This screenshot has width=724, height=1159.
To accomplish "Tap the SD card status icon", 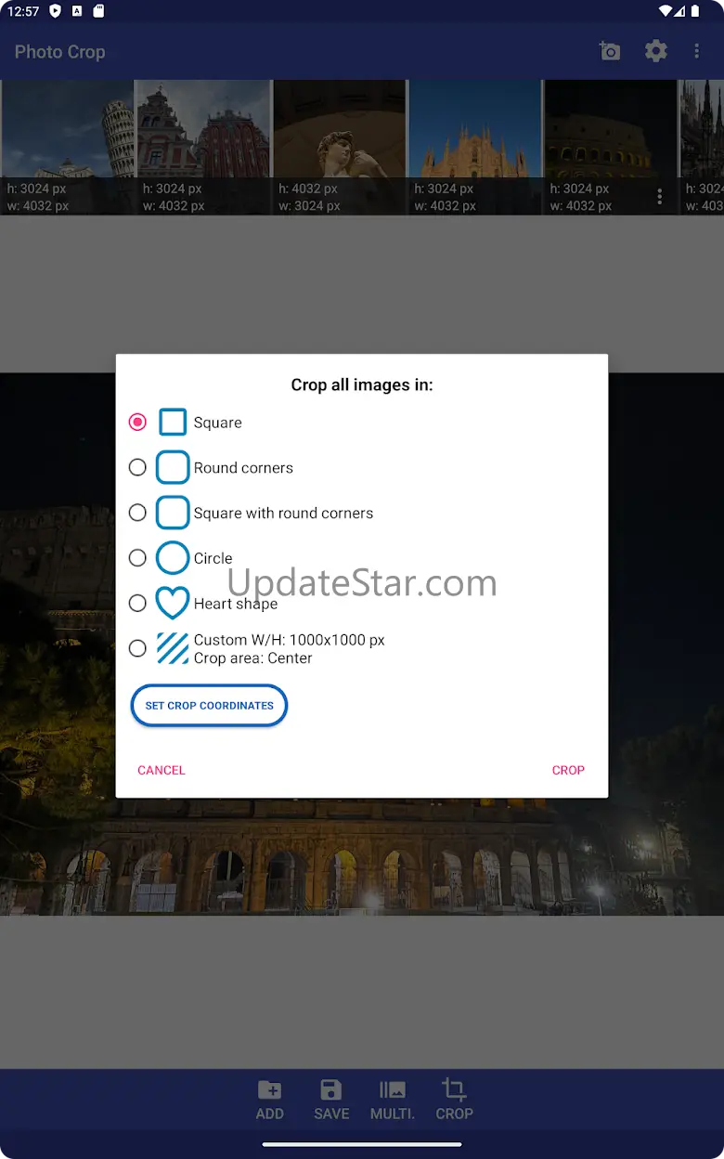I will click(99, 11).
